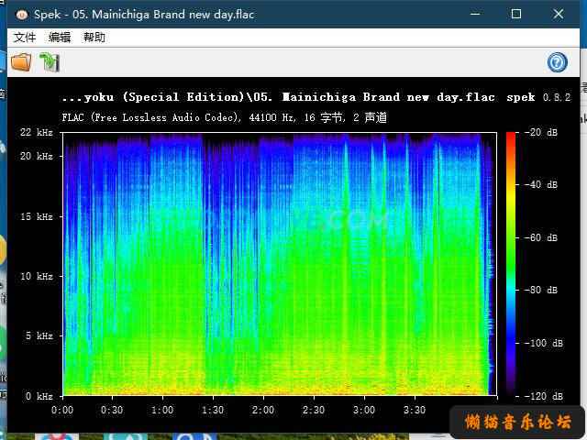
Task: Click the spek 0.8.2 version text
Action: click(538, 97)
